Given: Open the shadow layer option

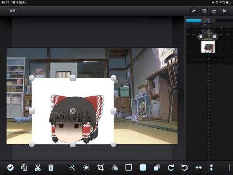Looking at the screenshot, I should (x=156, y=168).
